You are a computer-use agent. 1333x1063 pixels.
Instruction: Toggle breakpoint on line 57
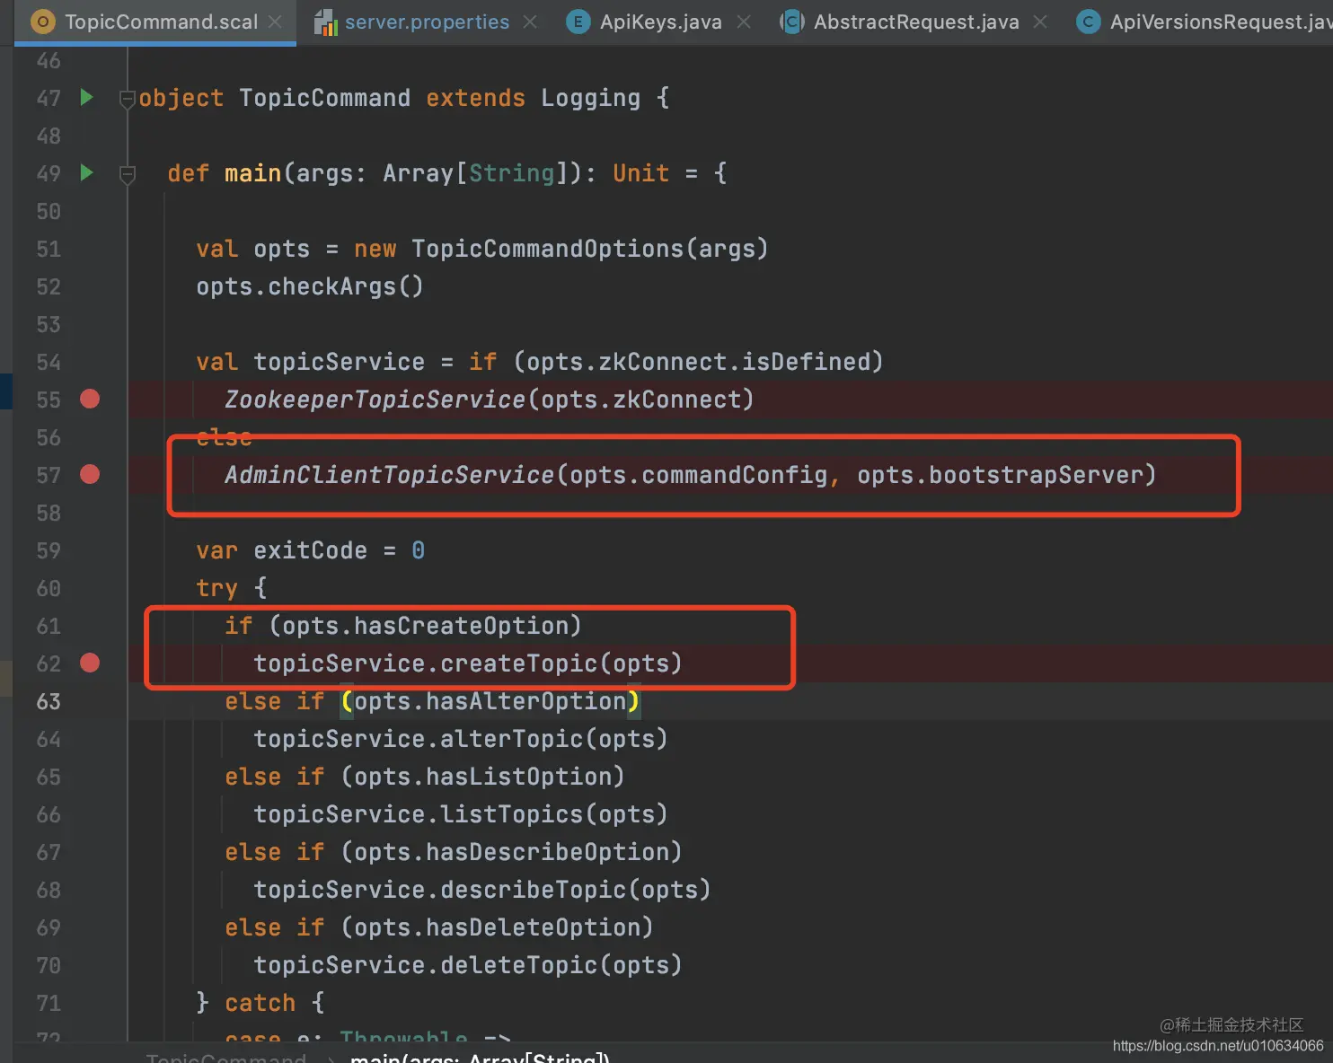(x=90, y=474)
